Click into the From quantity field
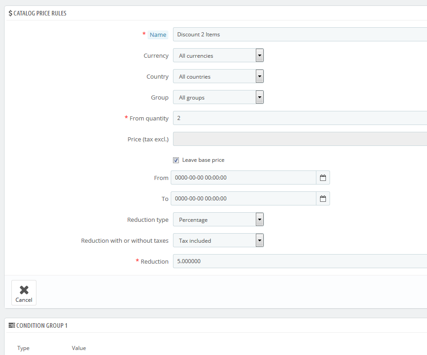Image resolution: width=427 pixels, height=355 pixels. (300, 118)
